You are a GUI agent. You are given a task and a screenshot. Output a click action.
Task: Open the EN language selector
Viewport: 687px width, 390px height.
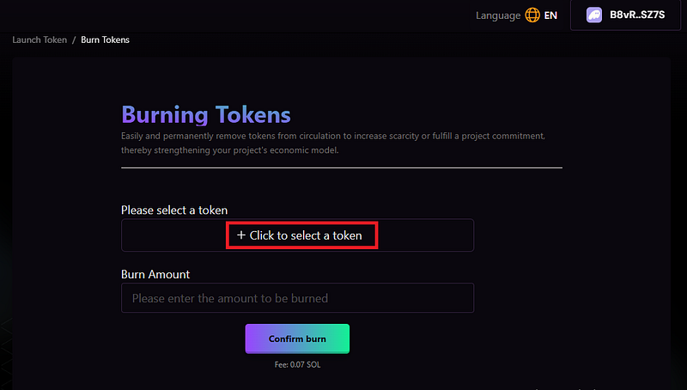click(x=551, y=15)
